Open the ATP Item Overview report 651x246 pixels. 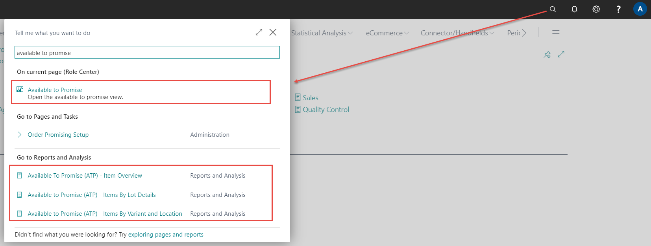85,176
